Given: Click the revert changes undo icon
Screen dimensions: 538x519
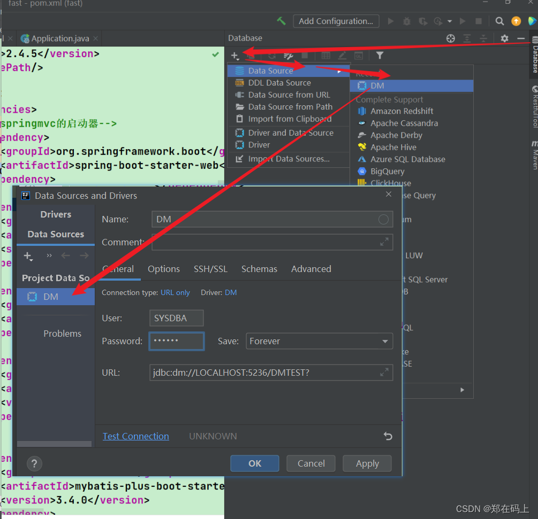Looking at the screenshot, I should tap(388, 436).
